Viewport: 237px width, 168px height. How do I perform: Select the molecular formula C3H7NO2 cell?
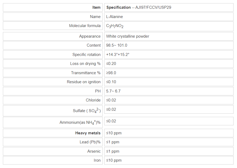[x=115, y=26]
